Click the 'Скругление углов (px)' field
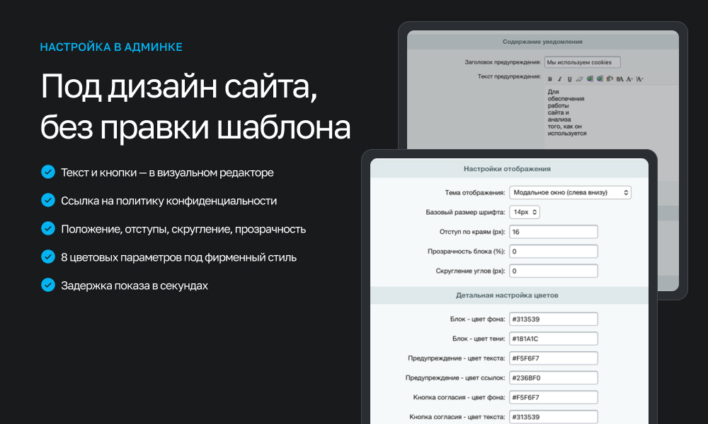This screenshot has height=424, width=708. (x=554, y=271)
